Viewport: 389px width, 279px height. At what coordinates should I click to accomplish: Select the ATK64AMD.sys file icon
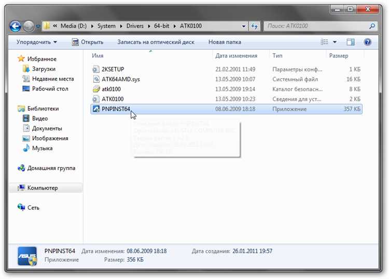click(96, 79)
